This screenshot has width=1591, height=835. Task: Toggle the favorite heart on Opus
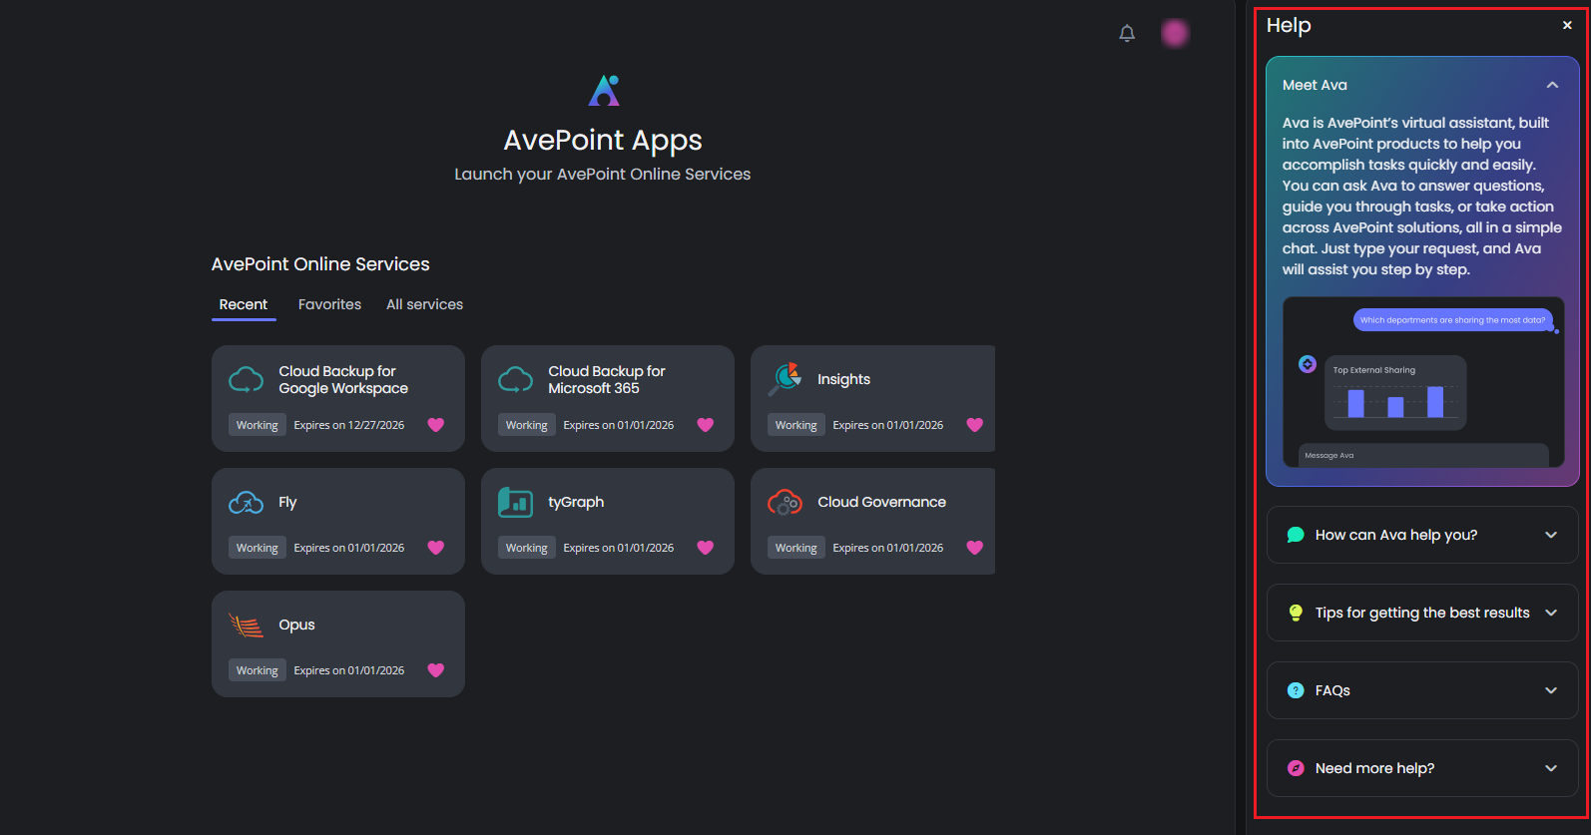pos(435,670)
